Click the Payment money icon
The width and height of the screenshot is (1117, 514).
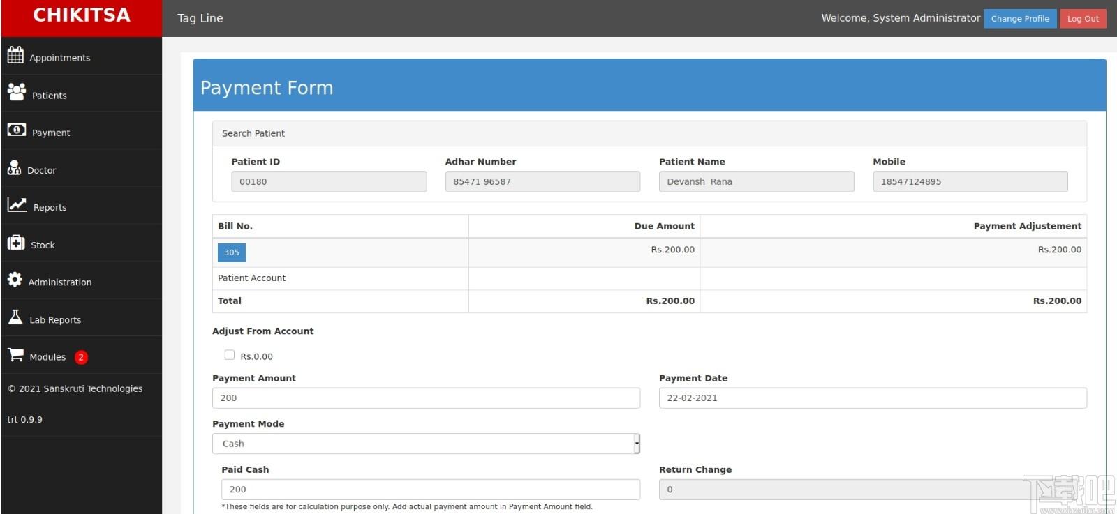coord(17,130)
